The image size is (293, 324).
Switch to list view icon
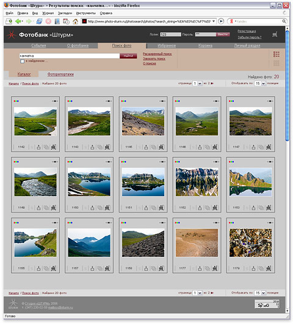click(277, 54)
